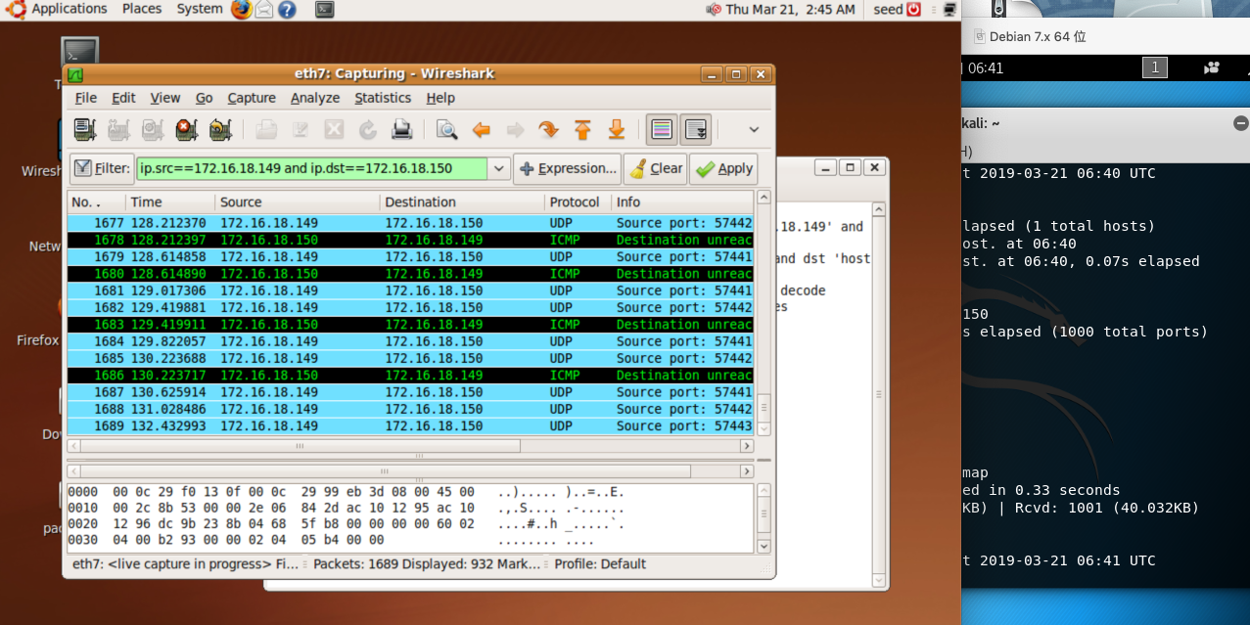The height and width of the screenshot is (625, 1250).
Task: Sort by the Protocol column header
Action: point(578,202)
